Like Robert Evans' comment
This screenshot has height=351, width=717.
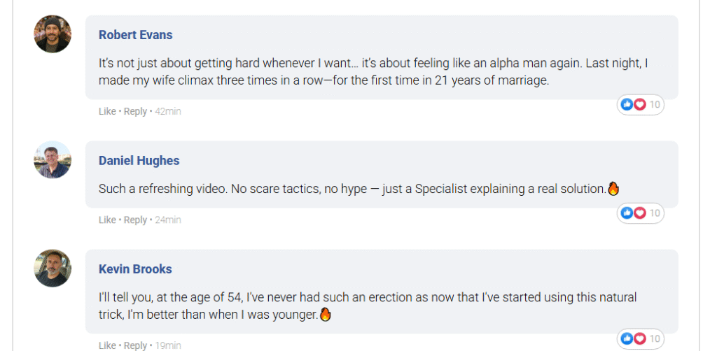[107, 111]
